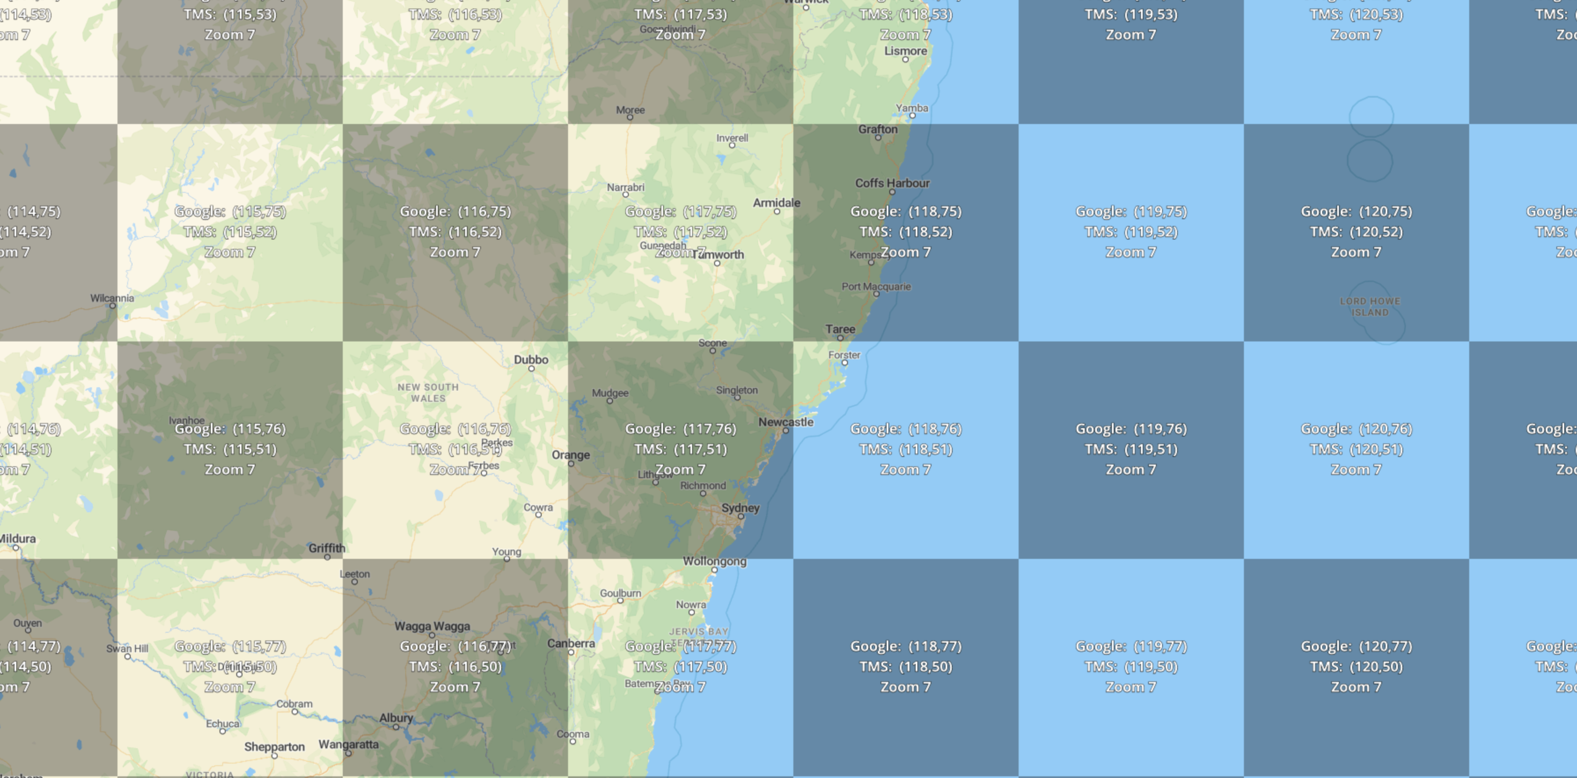Image resolution: width=1577 pixels, height=778 pixels.
Task: Click the Young town label
Action: point(506,551)
